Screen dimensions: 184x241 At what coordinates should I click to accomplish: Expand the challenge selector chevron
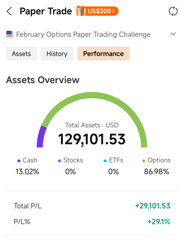(x=173, y=34)
